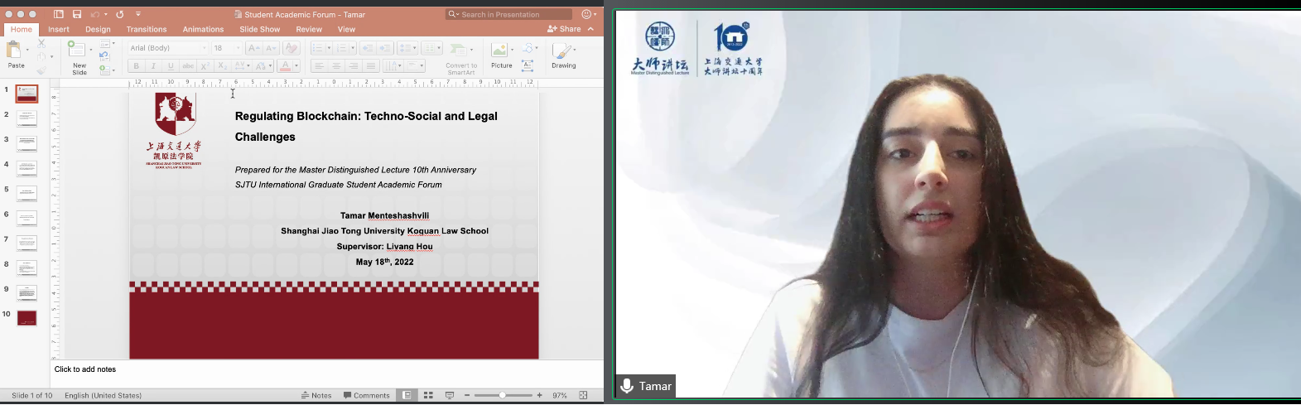1301x405 pixels.
Task: Decrease font size with the smaller A icon
Action: (x=271, y=48)
